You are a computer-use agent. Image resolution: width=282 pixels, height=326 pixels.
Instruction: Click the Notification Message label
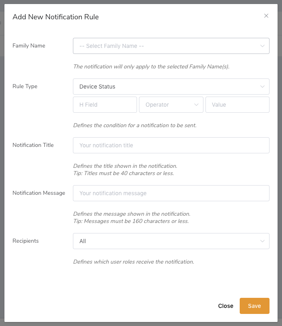click(x=39, y=193)
